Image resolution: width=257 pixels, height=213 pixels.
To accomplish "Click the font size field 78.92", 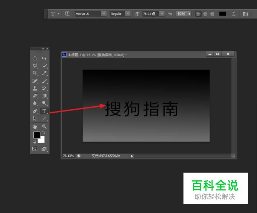I will (x=151, y=14).
